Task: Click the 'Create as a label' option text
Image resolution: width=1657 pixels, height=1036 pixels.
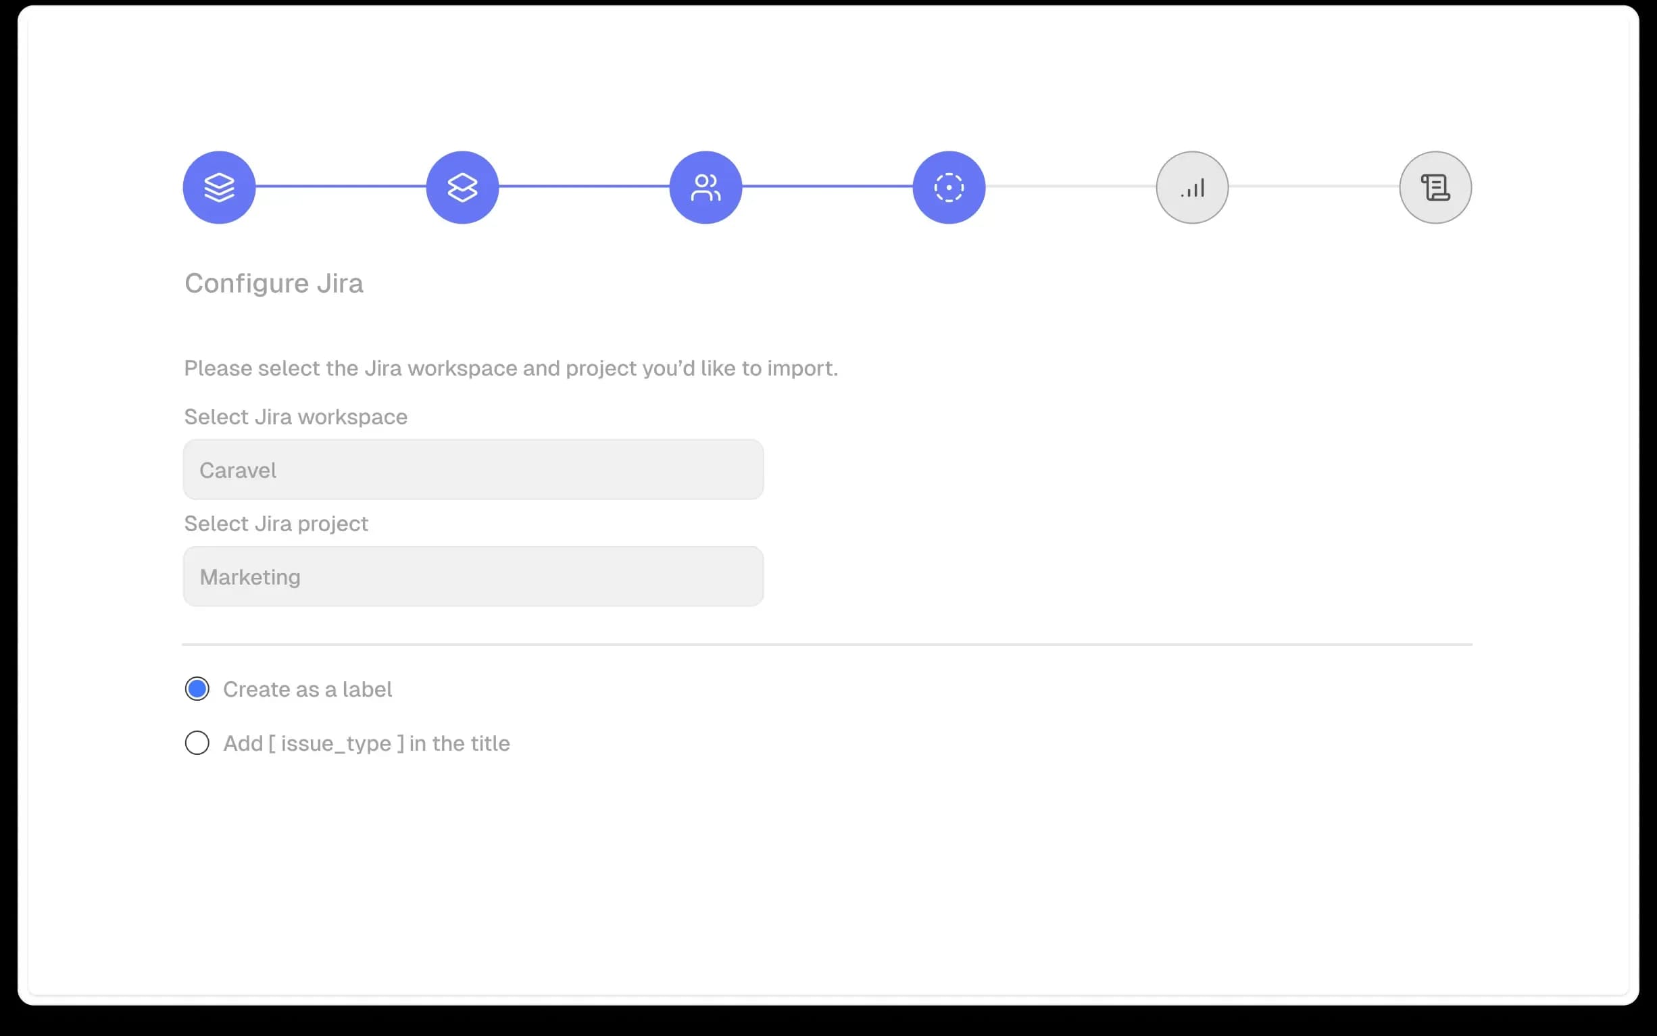Action: click(x=307, y=689)
